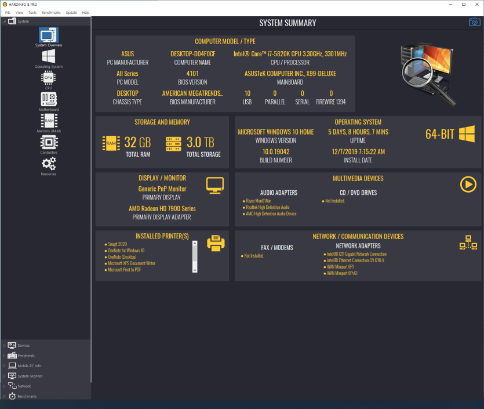Open the Benchmarks menu
The height and width of the screenshot is (409, 484).
point(51,13)
